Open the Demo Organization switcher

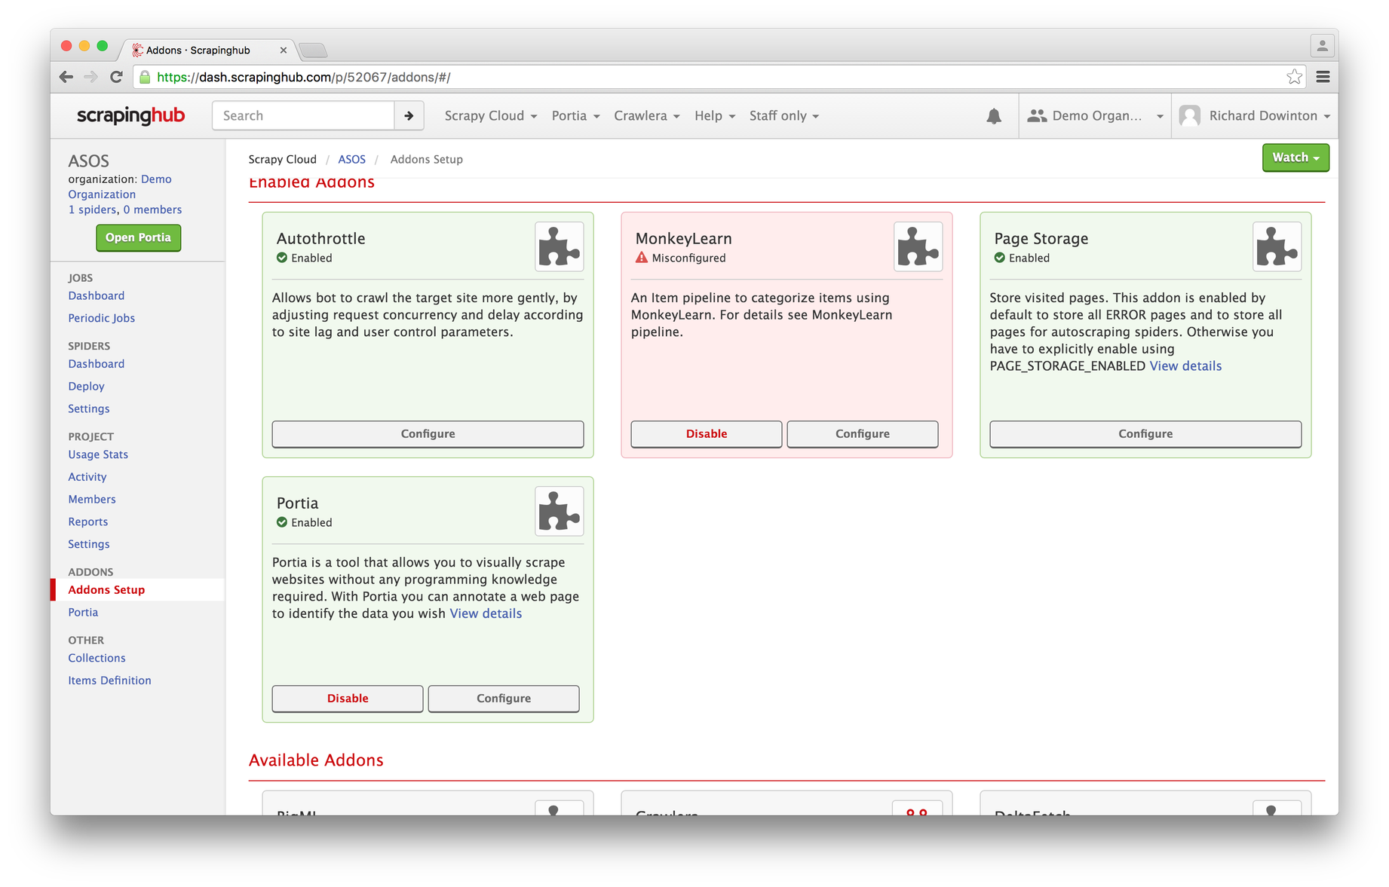1095,116
